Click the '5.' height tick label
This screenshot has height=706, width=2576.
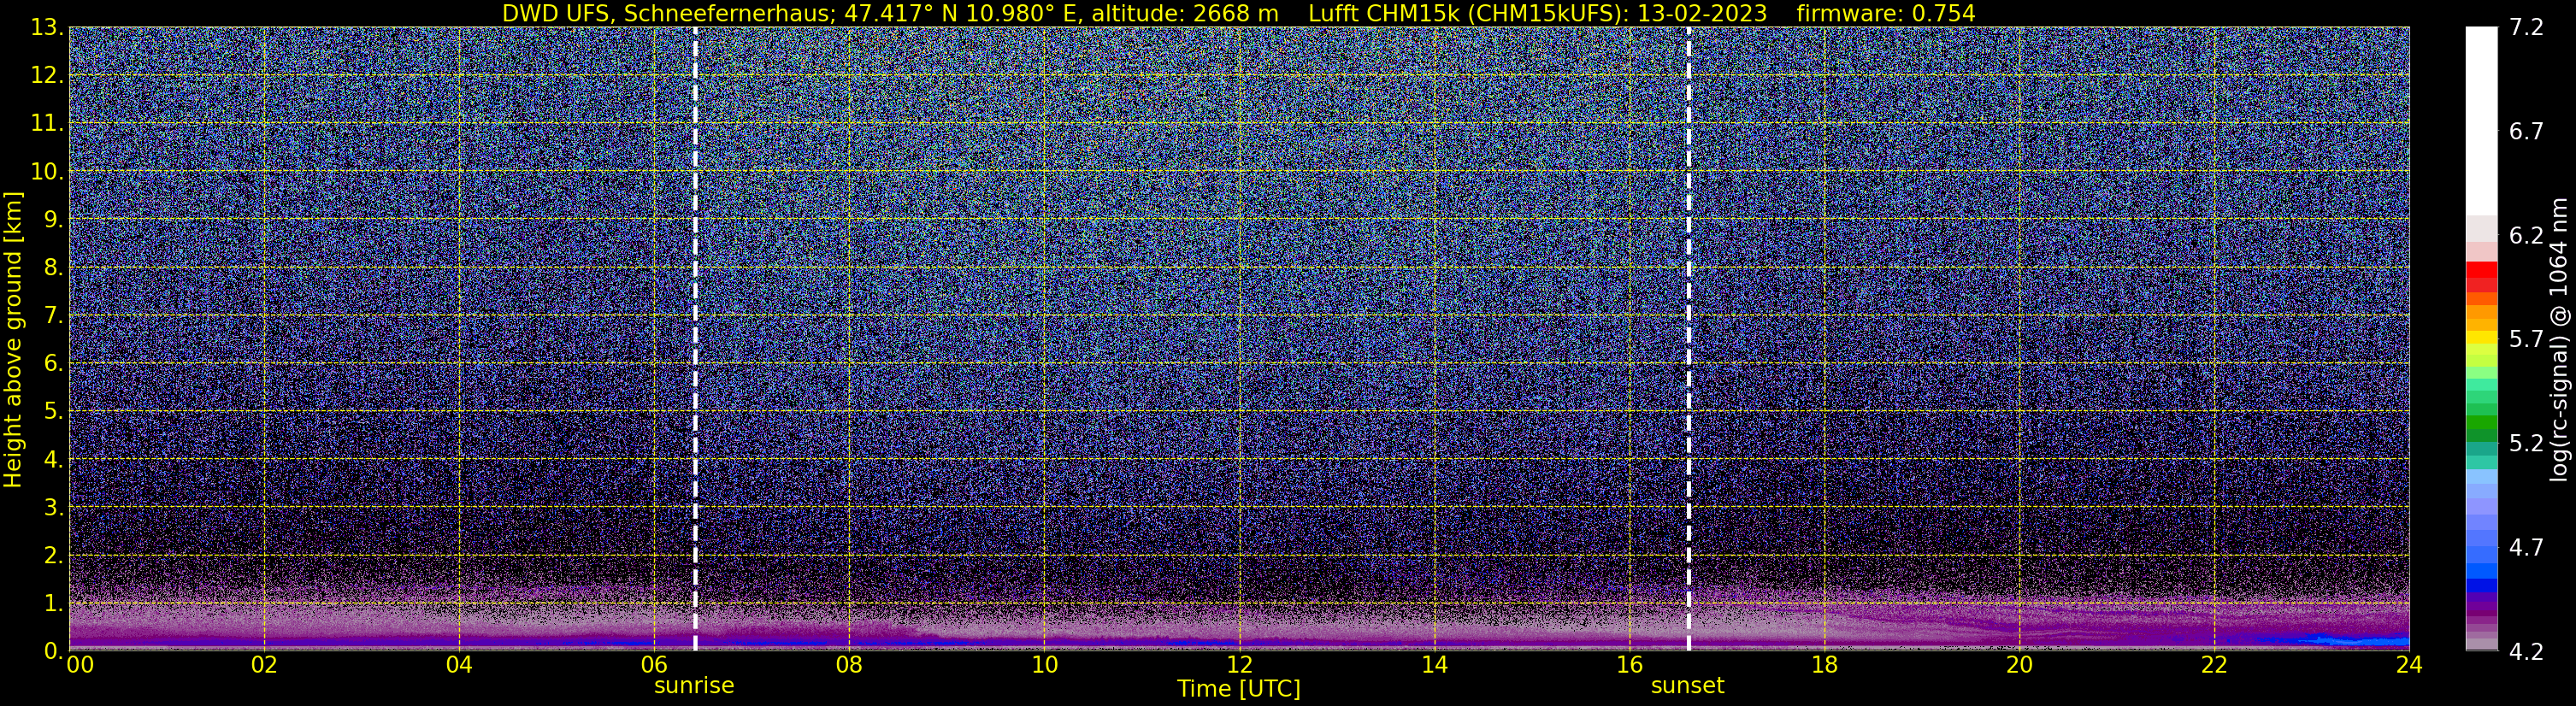coord(53,412)
